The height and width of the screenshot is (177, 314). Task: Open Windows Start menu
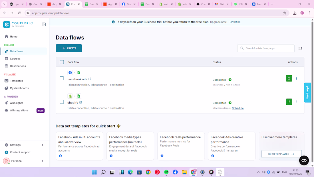94,172
